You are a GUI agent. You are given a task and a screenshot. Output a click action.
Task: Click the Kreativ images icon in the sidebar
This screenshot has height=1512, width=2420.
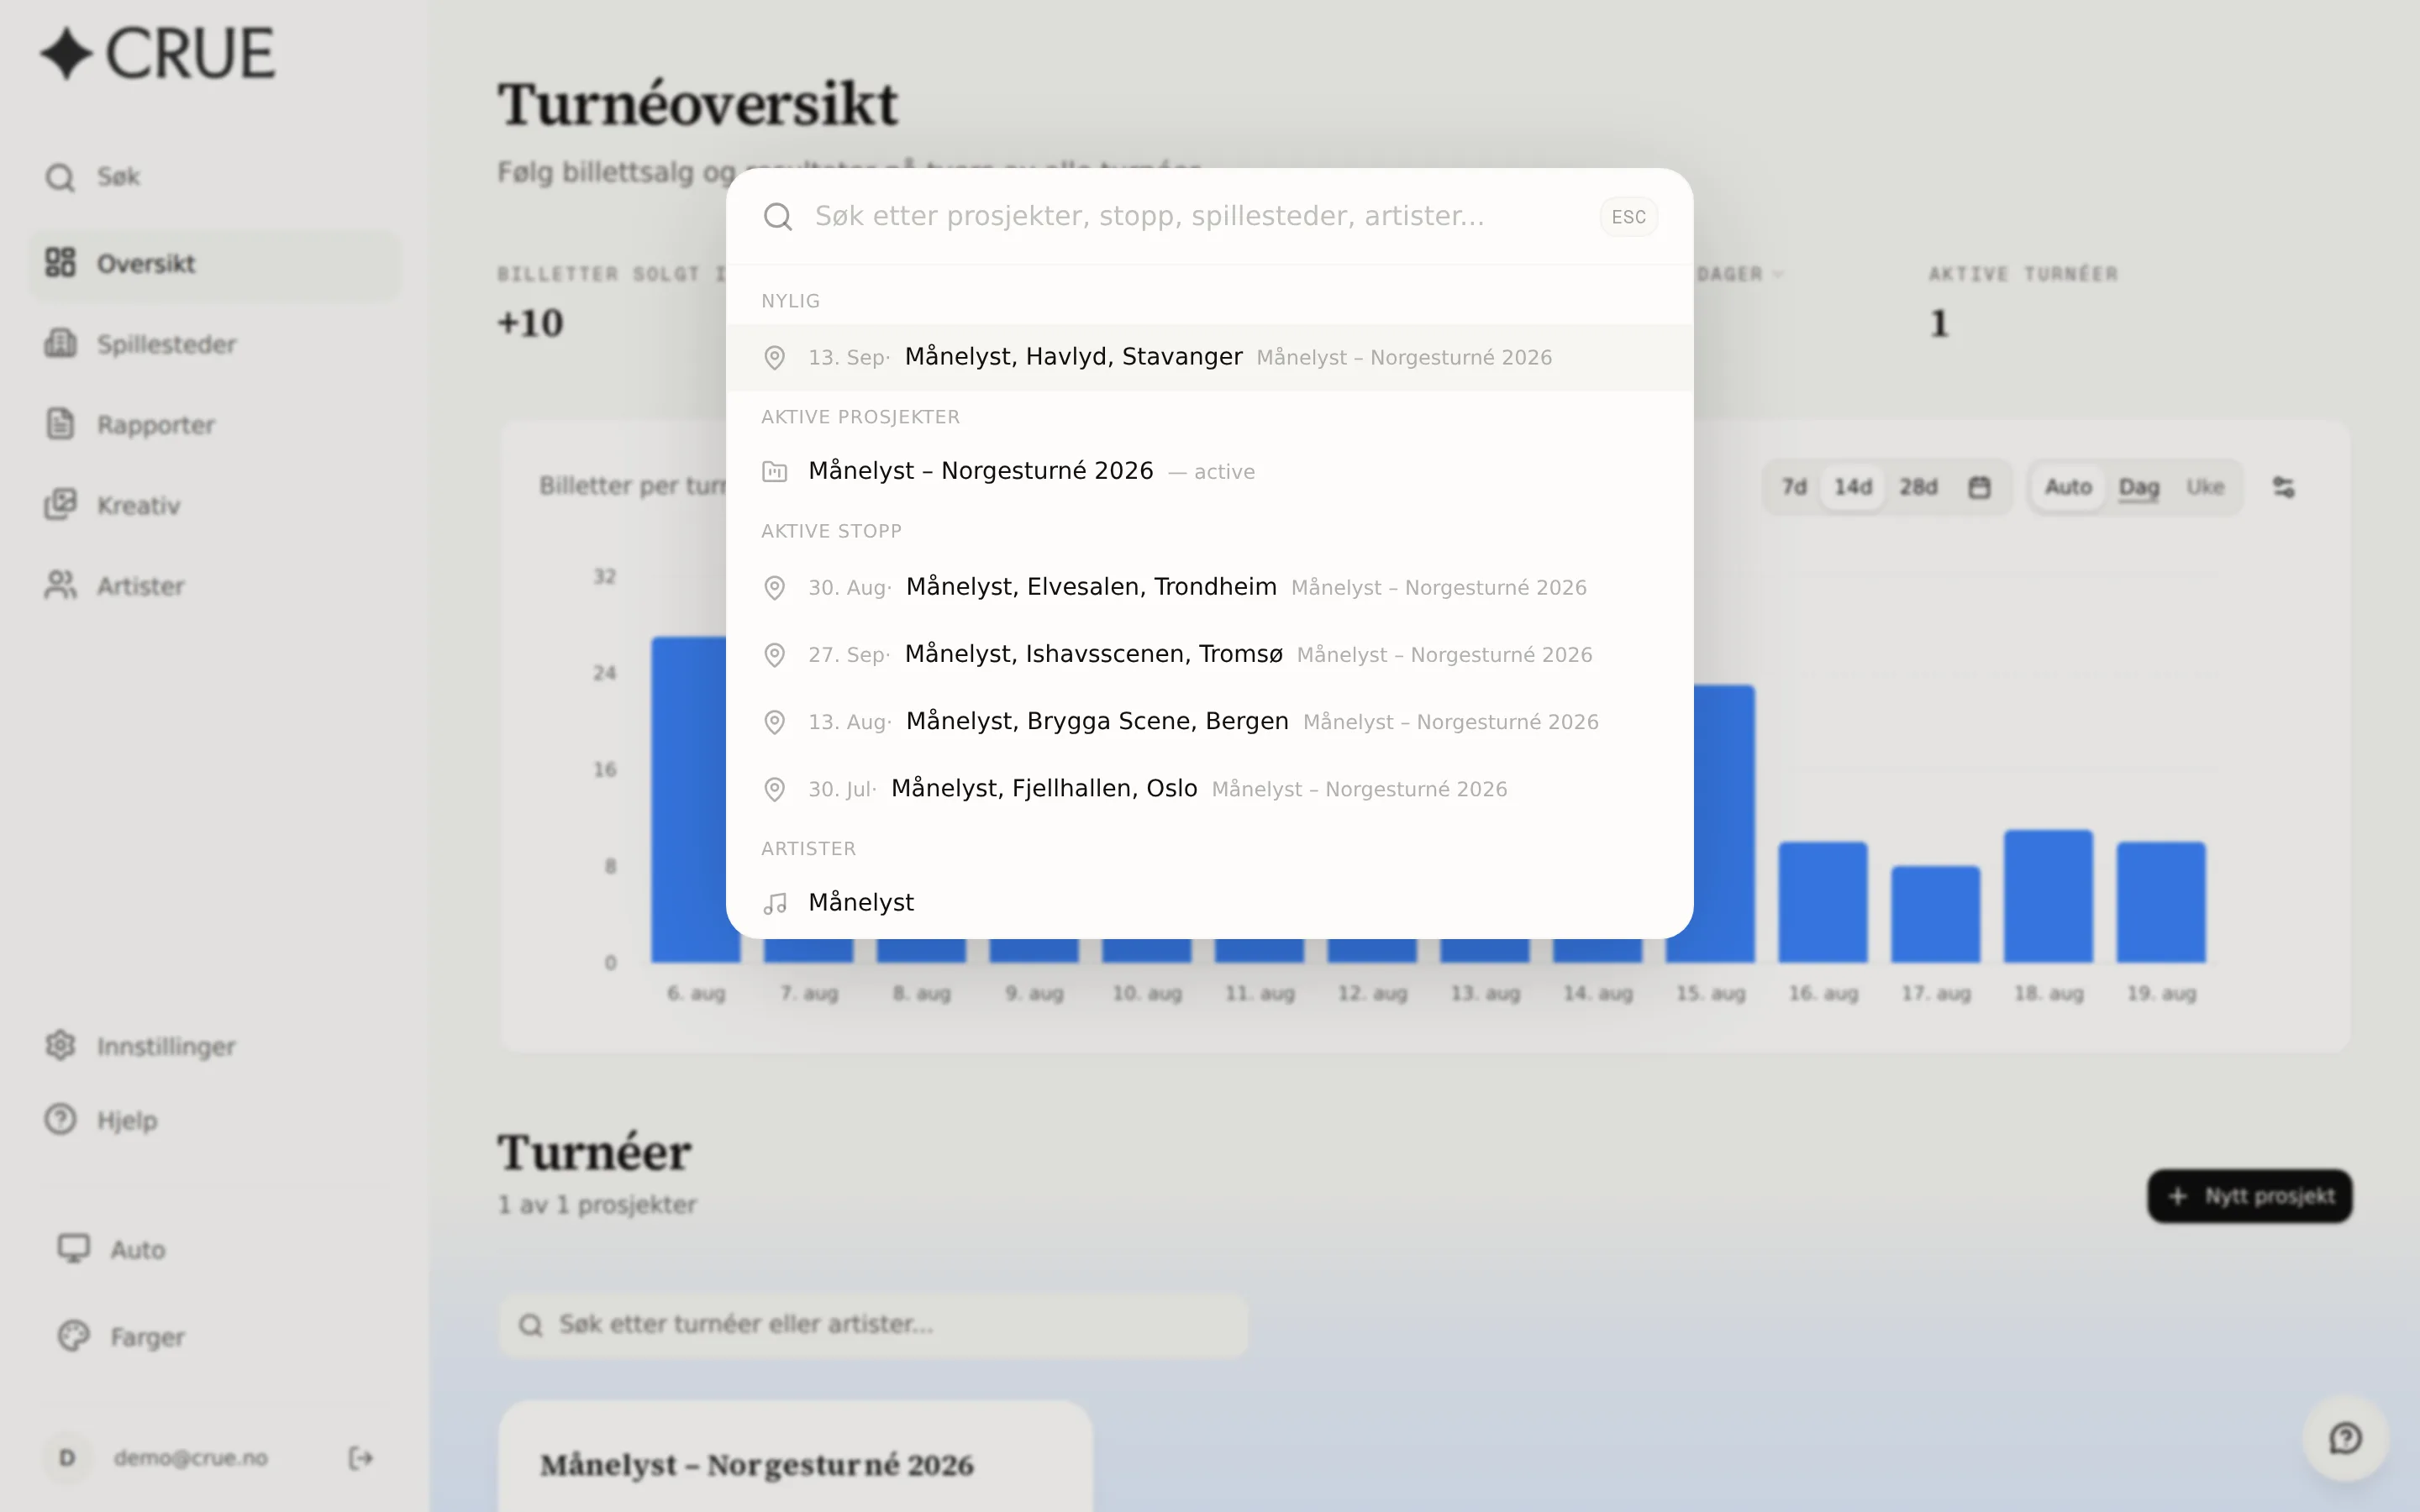coord(60,504)
